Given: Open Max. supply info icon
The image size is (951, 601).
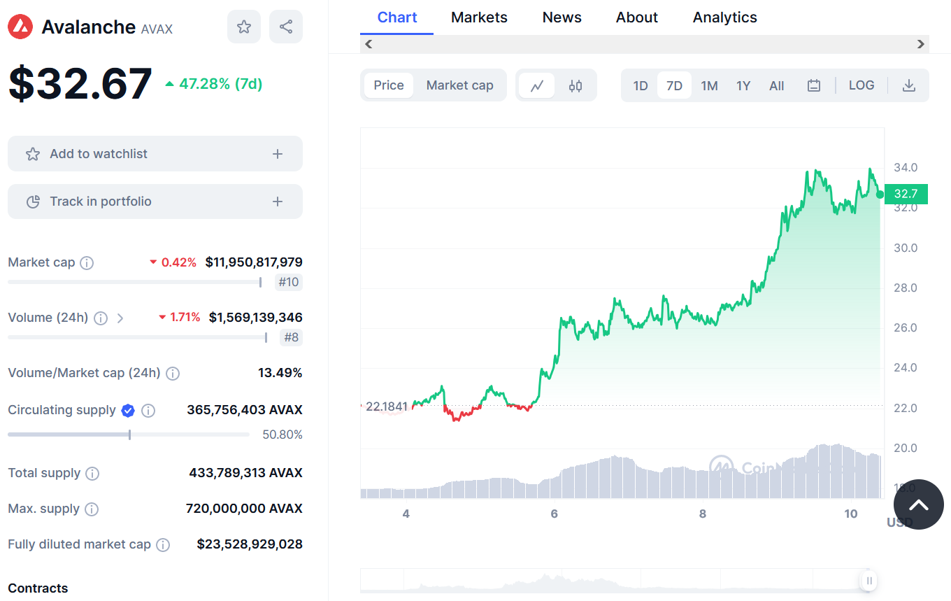Looking at the screenshot, I should (92, 509).
